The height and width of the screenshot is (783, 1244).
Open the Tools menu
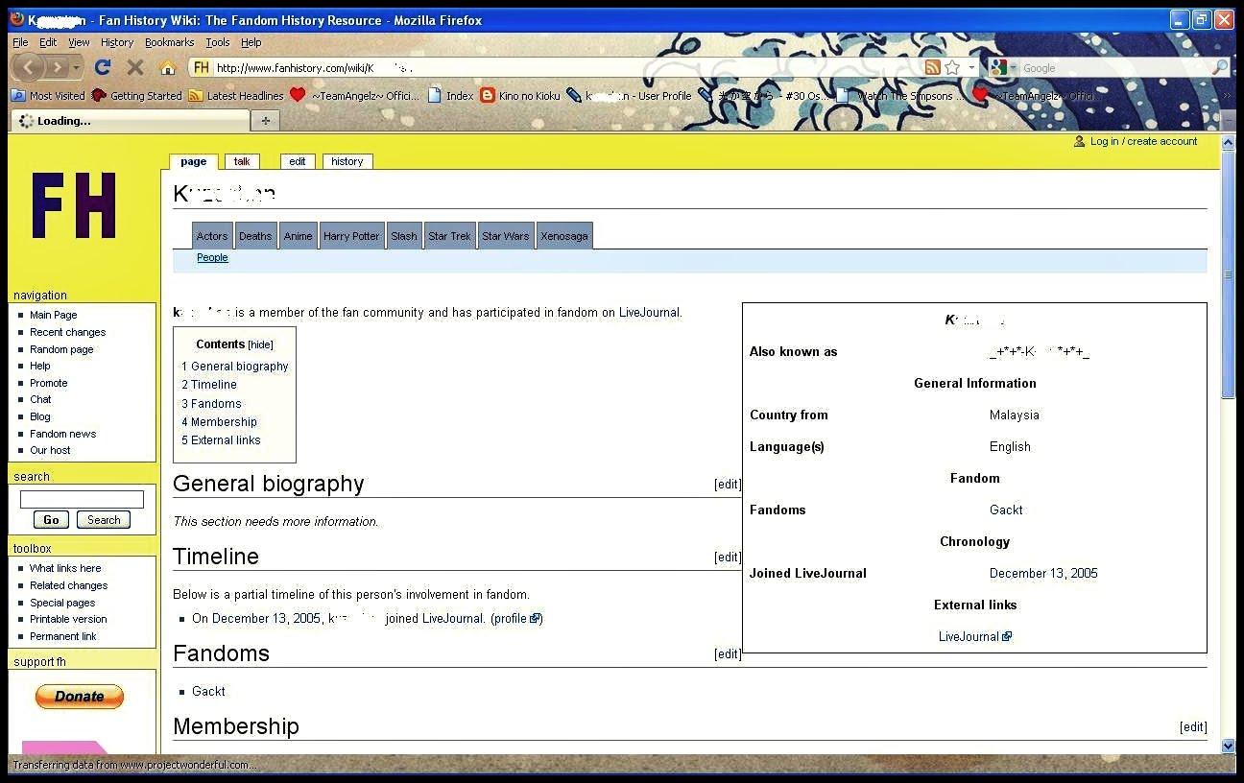pos(218,42)
